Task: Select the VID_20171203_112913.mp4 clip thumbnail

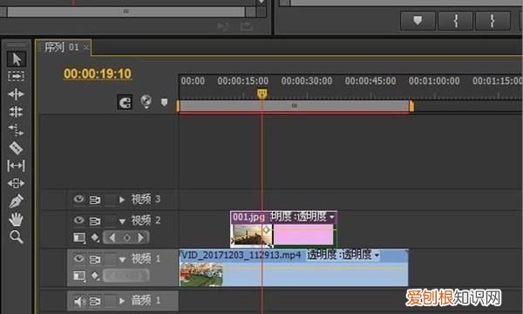Action: [201, 274]
